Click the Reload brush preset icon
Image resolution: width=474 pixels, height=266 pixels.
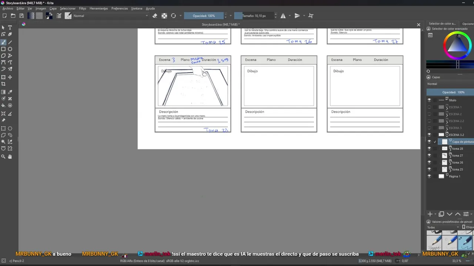173,16
